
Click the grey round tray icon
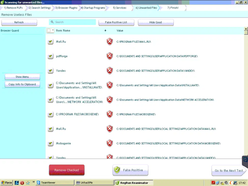(x=226, y=183)
